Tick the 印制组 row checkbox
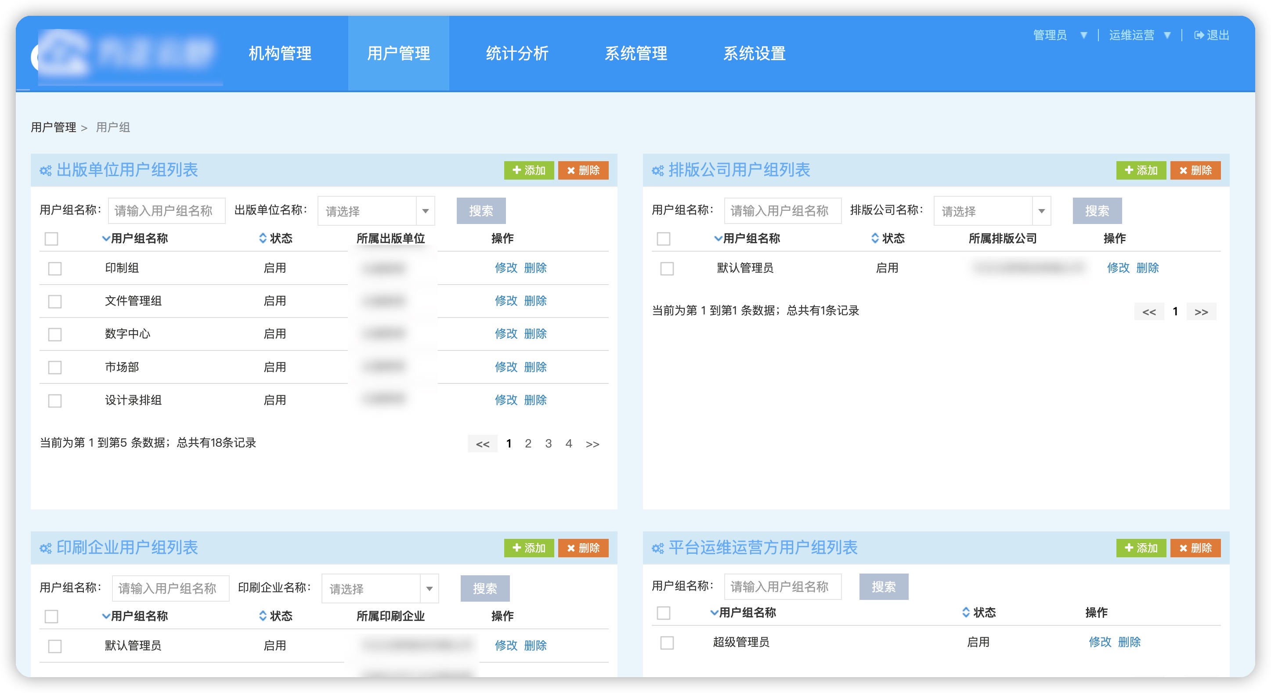 point(55,269)
